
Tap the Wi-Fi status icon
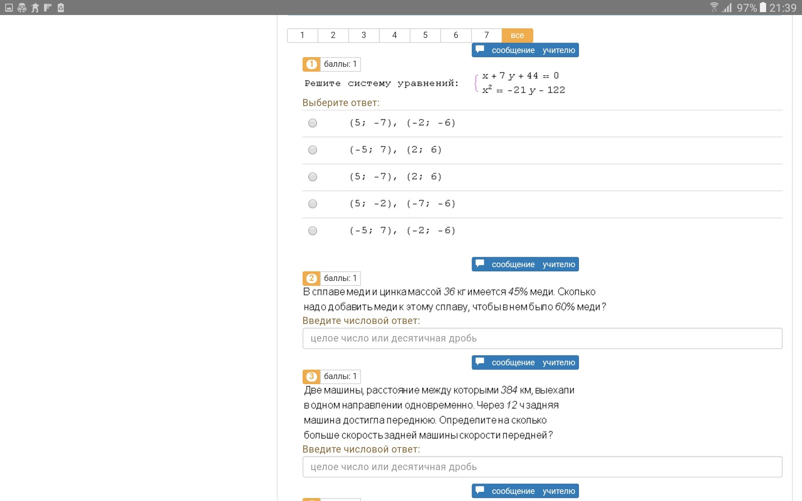point(714,8)
